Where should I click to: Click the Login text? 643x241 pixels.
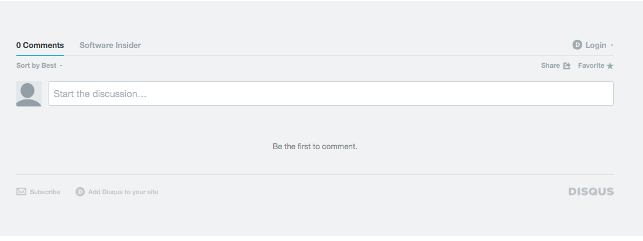(x=596, y=46)
